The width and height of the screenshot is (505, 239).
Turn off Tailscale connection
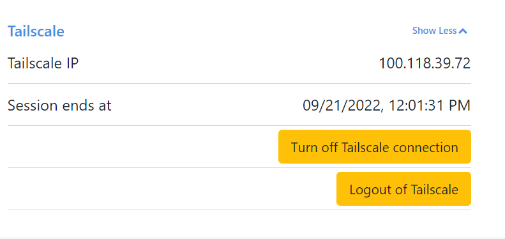375,147
